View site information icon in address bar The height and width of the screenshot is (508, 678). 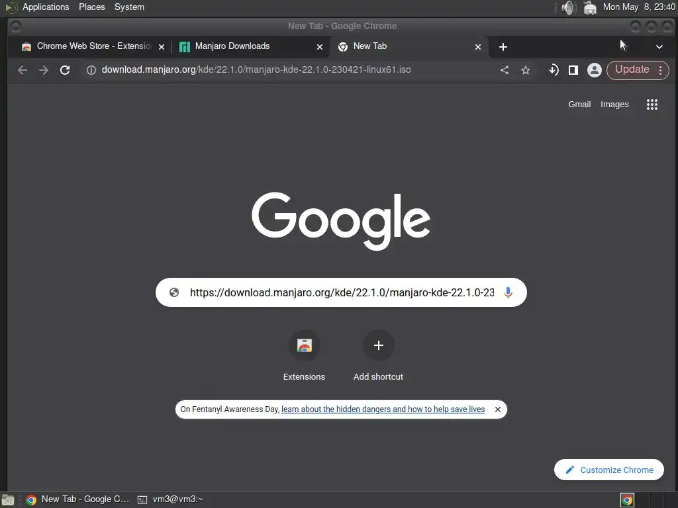tap(91, 70)
